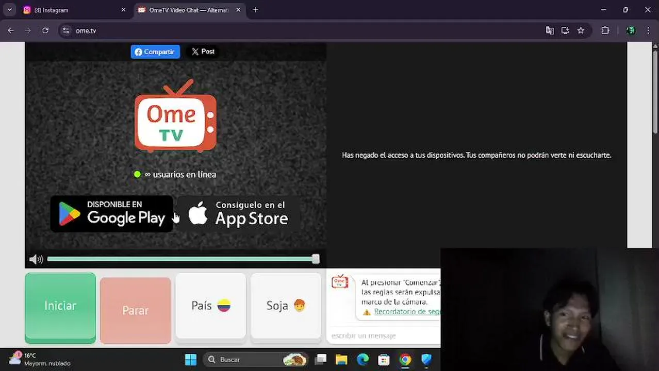Click the Facebook Compartir share button

(x=155, y=52)
